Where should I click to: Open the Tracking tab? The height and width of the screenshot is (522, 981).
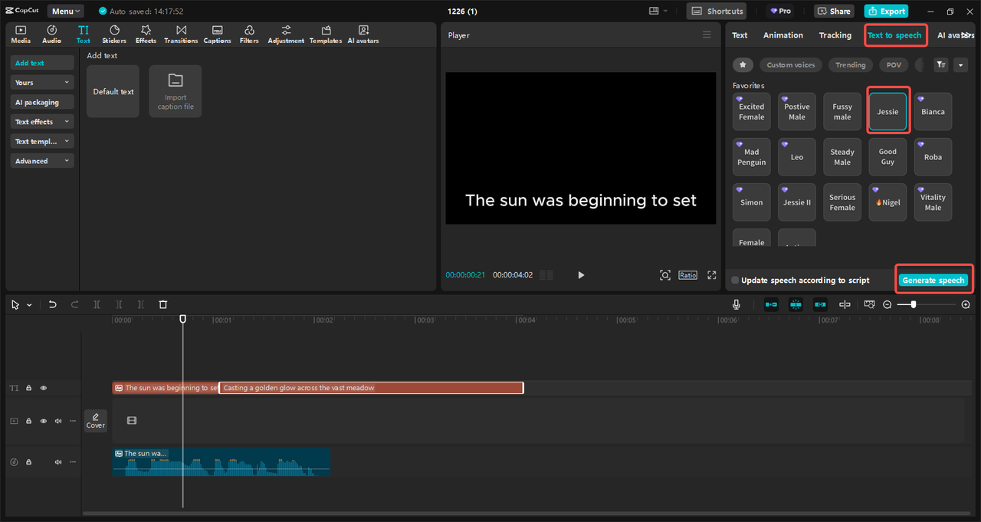pyautogui.click(x=835, y=35)
